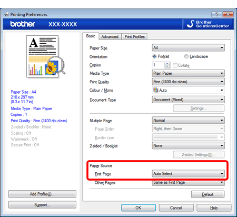The width and height of the screenshot is (237, 217).
Task: Switch to the Advanced tab
Action: 110,37
